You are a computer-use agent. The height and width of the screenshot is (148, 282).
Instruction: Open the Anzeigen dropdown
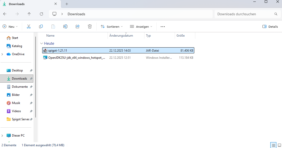point(141,26)
